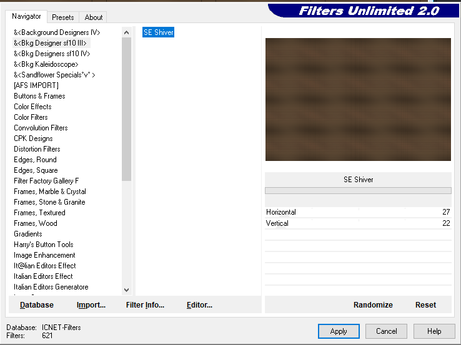Adjust the Vertical slider
461x345 pixels.
(x=358, y=223)
